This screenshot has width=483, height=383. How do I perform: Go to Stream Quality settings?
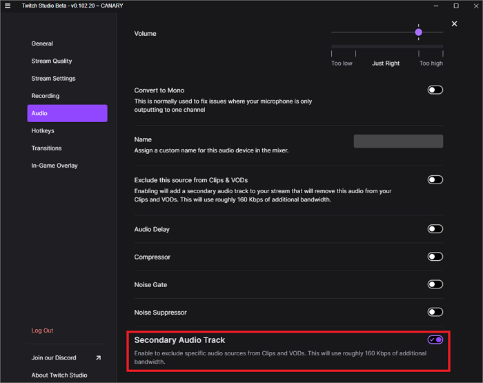tap(67, 61)
